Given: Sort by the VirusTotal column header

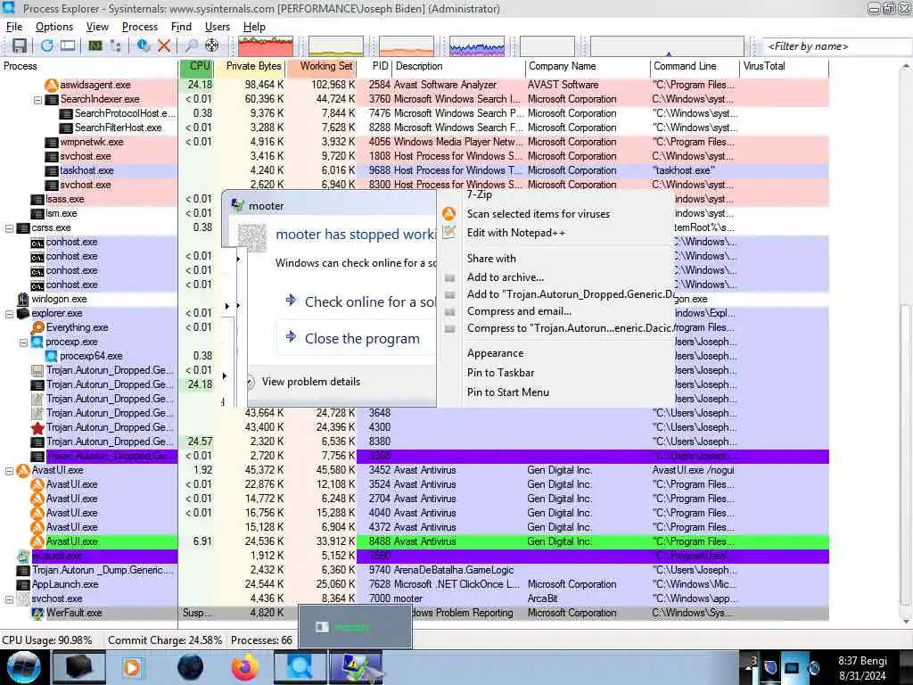Looking at the screenshot, I should pos(784,66).
